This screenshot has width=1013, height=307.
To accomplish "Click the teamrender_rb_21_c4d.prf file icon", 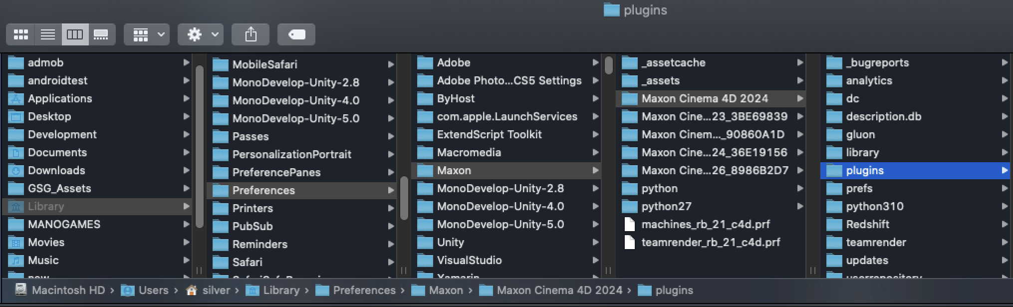I will [630, 243].
